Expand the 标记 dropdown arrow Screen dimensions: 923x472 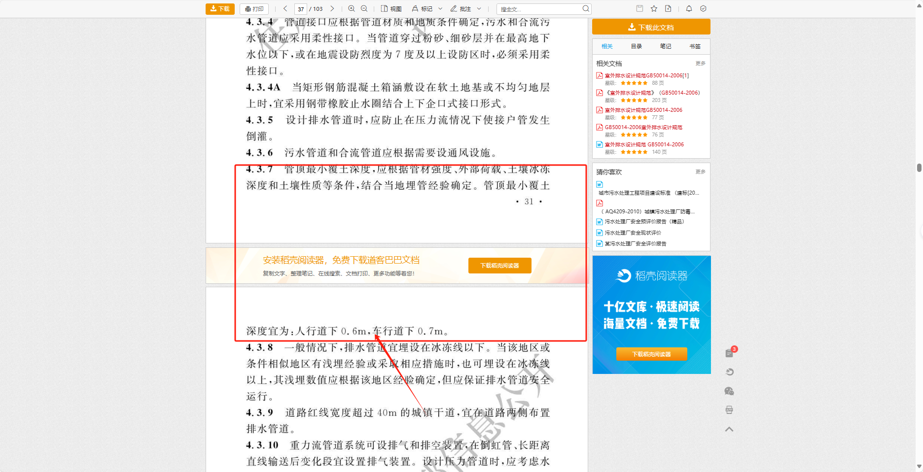tap(440, 9)
